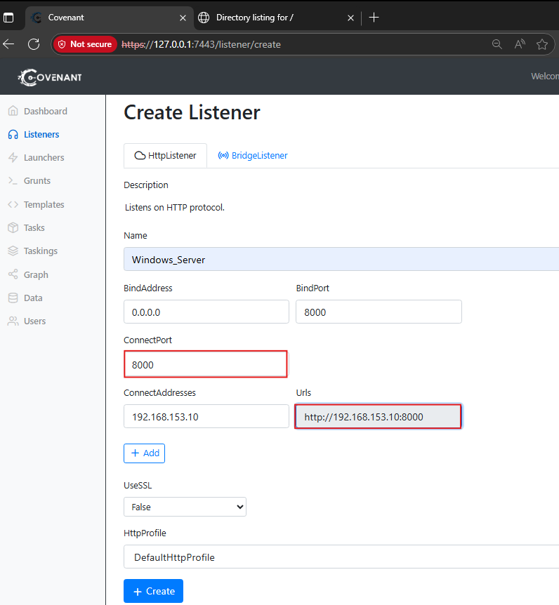Switch to the Directory listing for / tab

coord(276,18)
